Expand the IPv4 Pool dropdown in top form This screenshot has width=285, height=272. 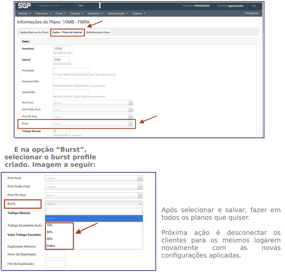[93, 103]
